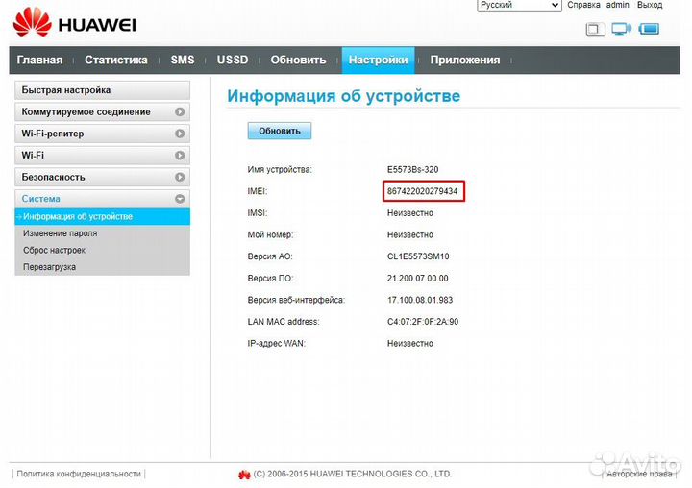Click the Имя устройства label
Viewport: 692px width, 488px height.
280,169
